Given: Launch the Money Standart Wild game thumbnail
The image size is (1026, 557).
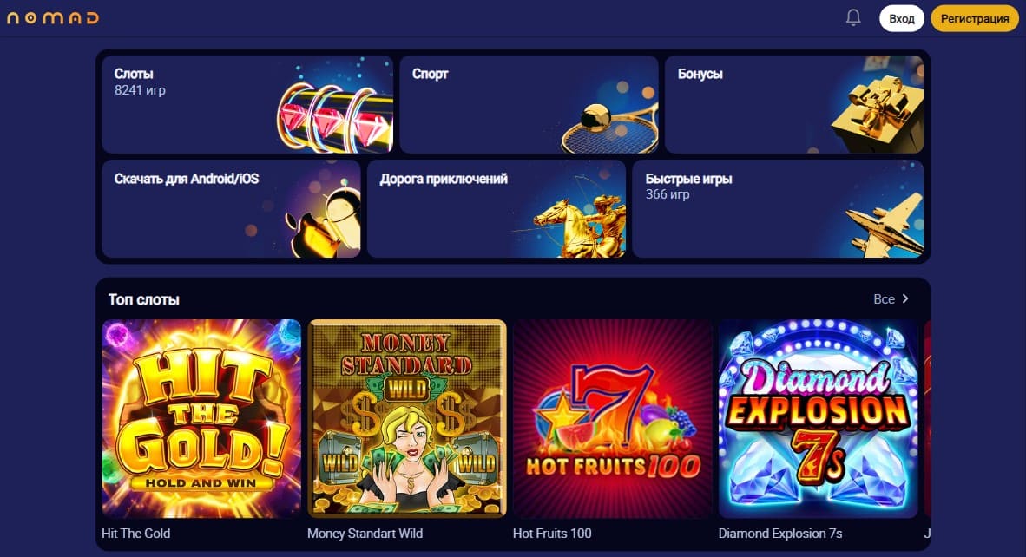Looking at the screenshot, I should pos(407,418).
